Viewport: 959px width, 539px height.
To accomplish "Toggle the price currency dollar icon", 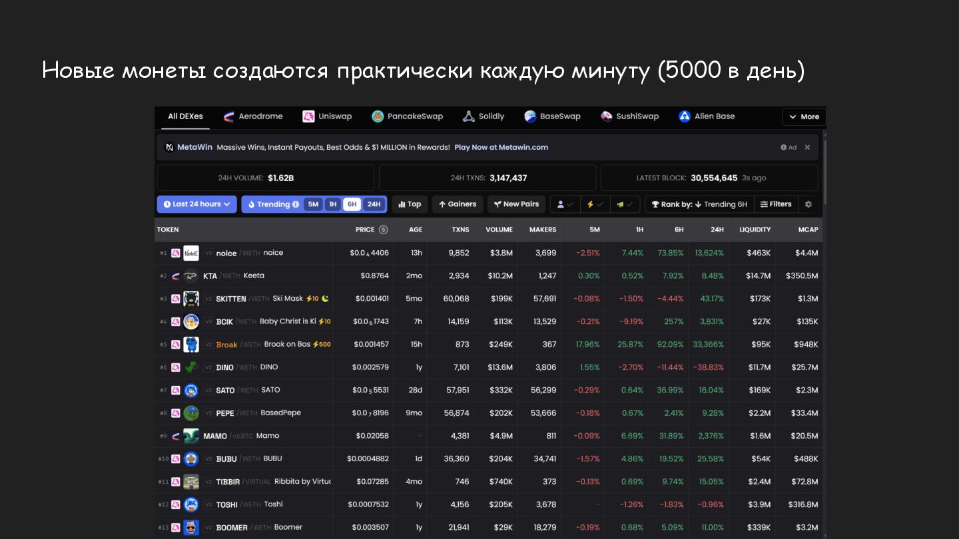I will click(383, 230).
